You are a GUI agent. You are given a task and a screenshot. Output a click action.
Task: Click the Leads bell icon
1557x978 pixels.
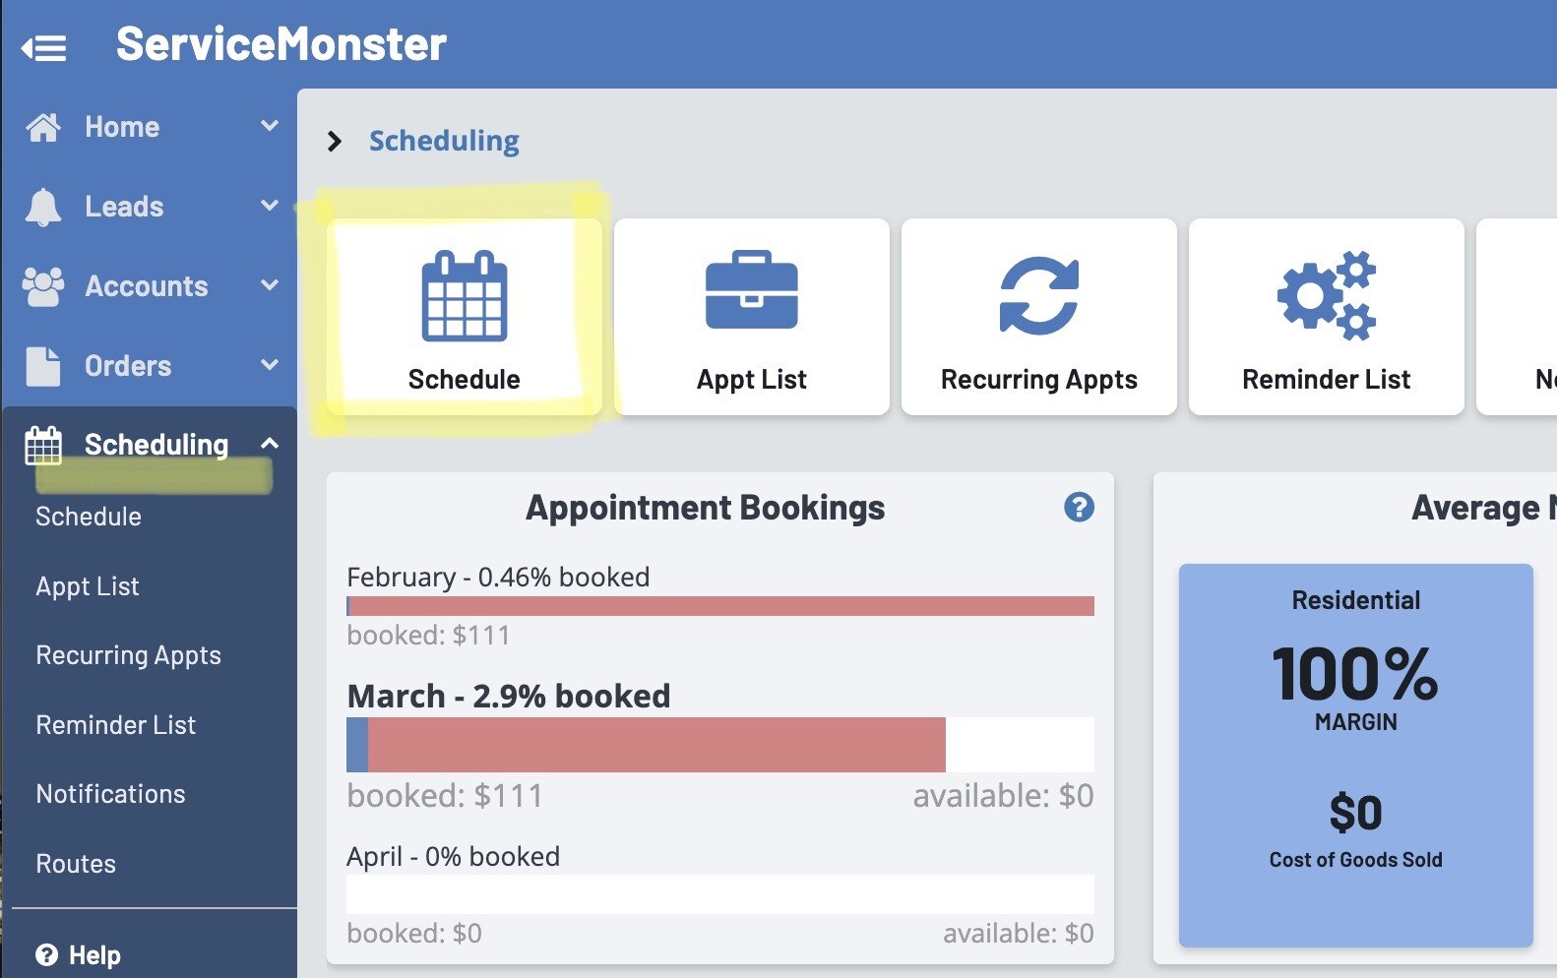click(x=43, y=207)
